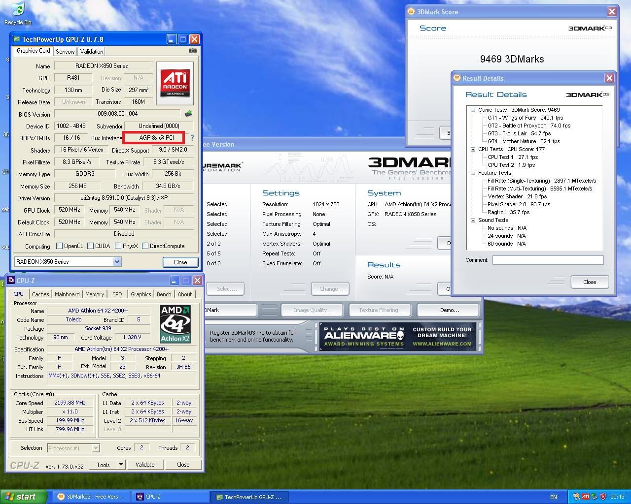Click GPU-Z Close button
The width and height of the screenshot is (631, 504).
180,262
